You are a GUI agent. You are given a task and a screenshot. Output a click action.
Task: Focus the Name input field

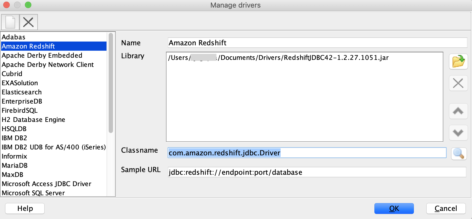(x=317, y=43)
